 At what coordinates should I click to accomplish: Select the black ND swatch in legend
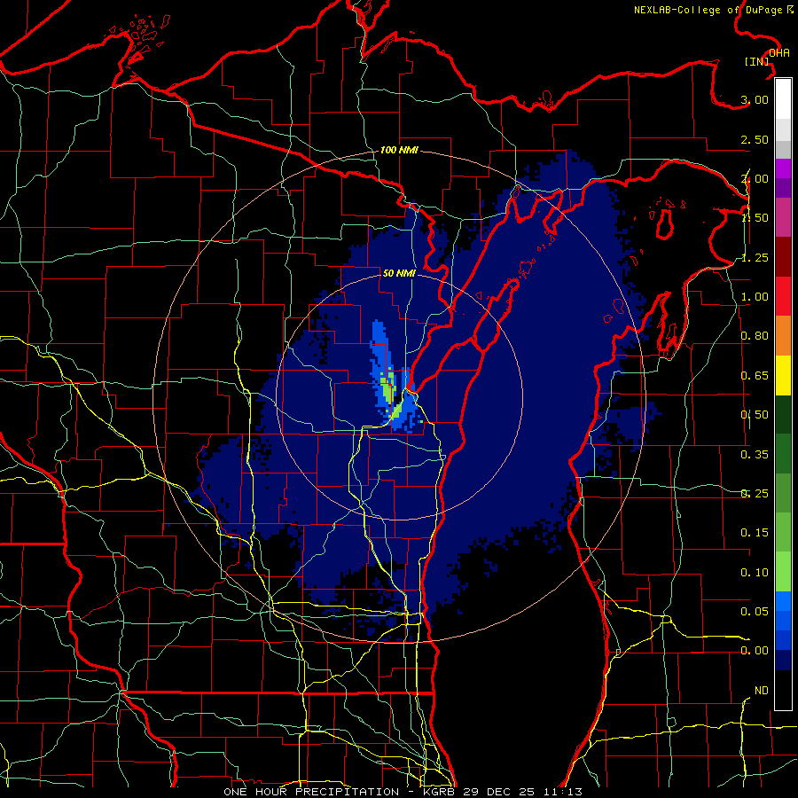[783, 690]
